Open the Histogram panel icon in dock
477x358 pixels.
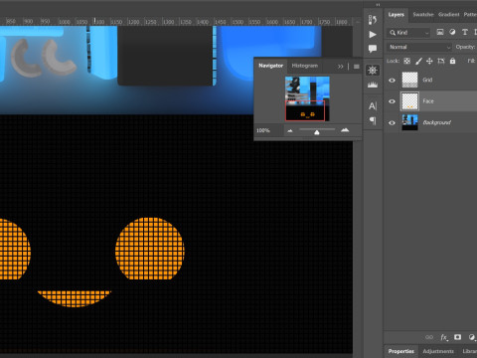point(373,85)
